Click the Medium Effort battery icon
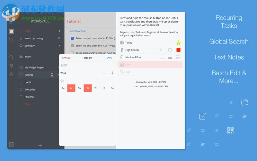The image size is (257, 161). click(x=122, y=57)
